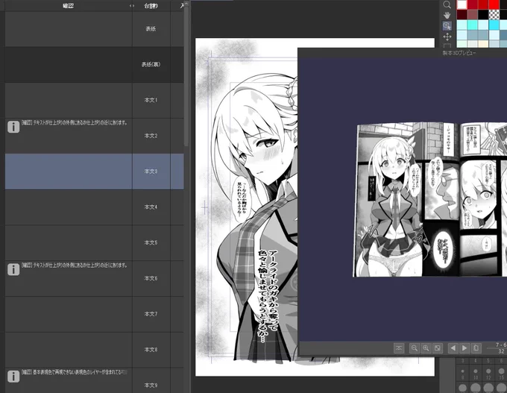Select the 本文2 page row
The image size is (507, 393).
pyautogui.click(x=95, y=136)
